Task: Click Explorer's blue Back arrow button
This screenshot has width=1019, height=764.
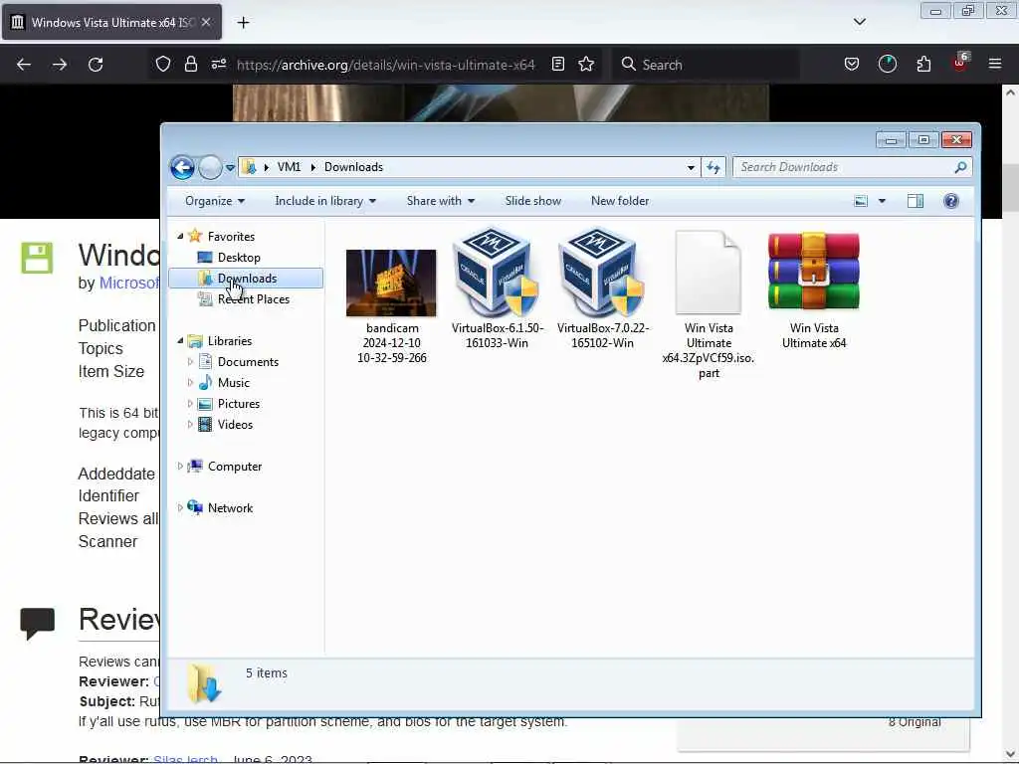Action: [x=183, y=167]
